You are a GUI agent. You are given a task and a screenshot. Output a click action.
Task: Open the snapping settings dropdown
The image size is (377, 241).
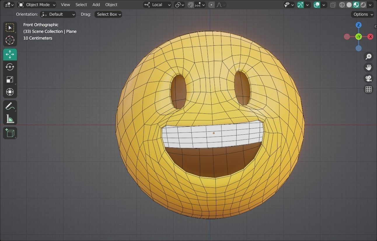tap(200, 5)
